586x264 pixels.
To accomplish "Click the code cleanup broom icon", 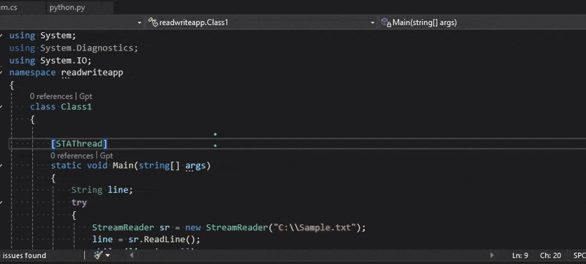I will click(98, 255).
